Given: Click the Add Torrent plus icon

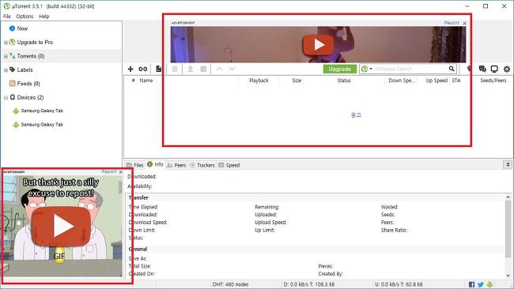Looking at the screenshot, I should point(130,69).
